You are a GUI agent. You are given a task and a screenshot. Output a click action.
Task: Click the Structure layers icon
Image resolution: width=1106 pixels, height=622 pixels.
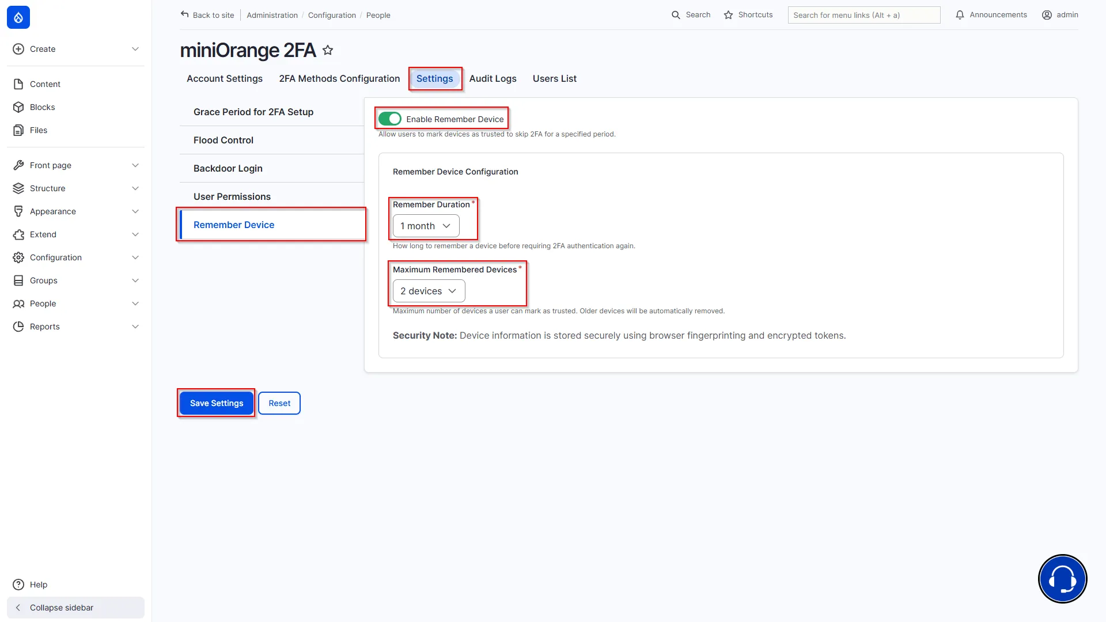[18, 188]
